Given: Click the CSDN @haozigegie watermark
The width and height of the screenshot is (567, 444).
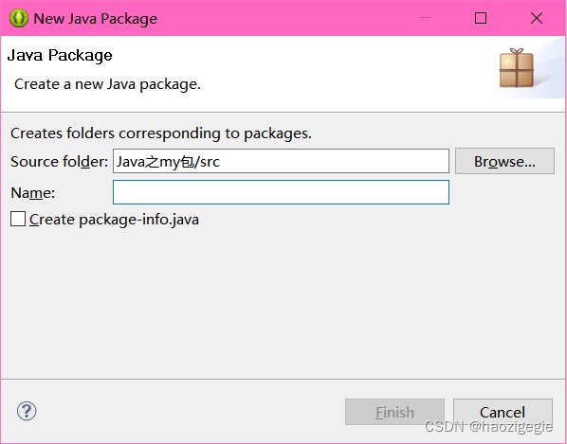Looking at the screenshot, I should [488, 427].
